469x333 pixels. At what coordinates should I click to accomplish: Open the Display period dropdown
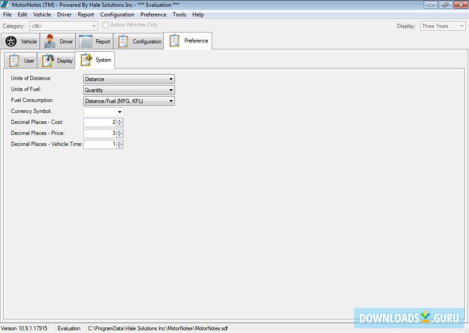click(x=443, y=26)
